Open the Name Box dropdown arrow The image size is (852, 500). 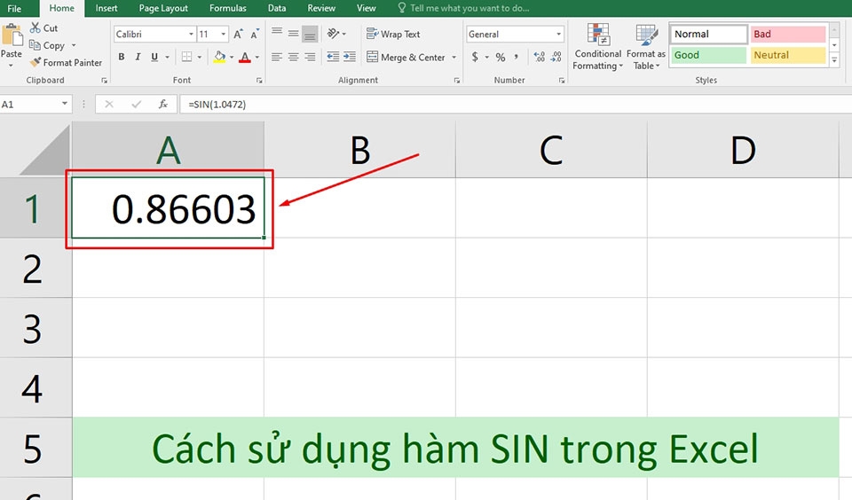(65, 104)
